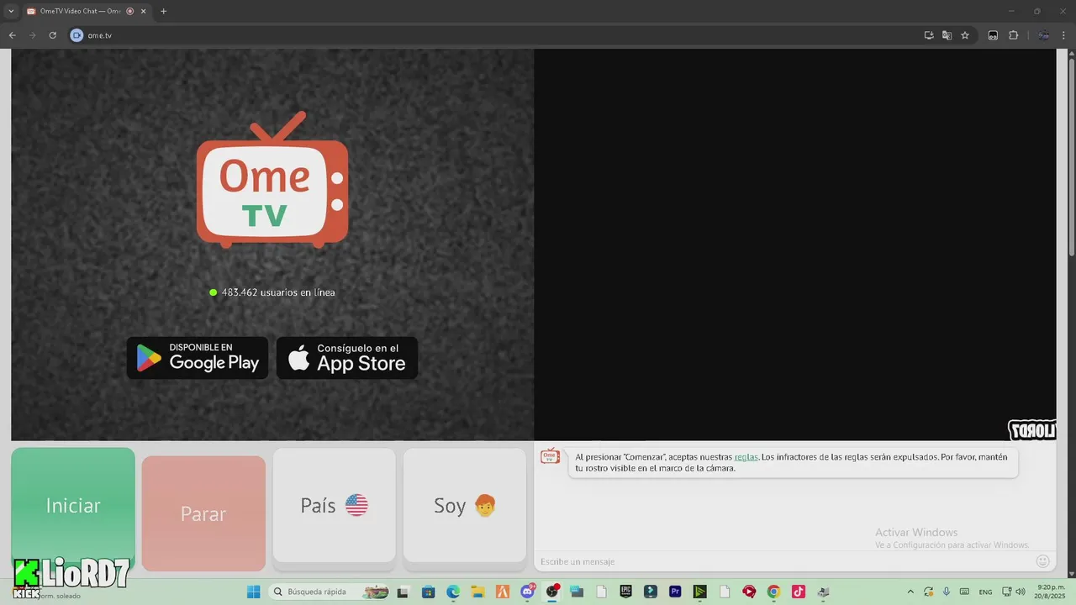Click the red Parar button
The height and width of the screenshot is (605, 1076).
pos(203,513)
